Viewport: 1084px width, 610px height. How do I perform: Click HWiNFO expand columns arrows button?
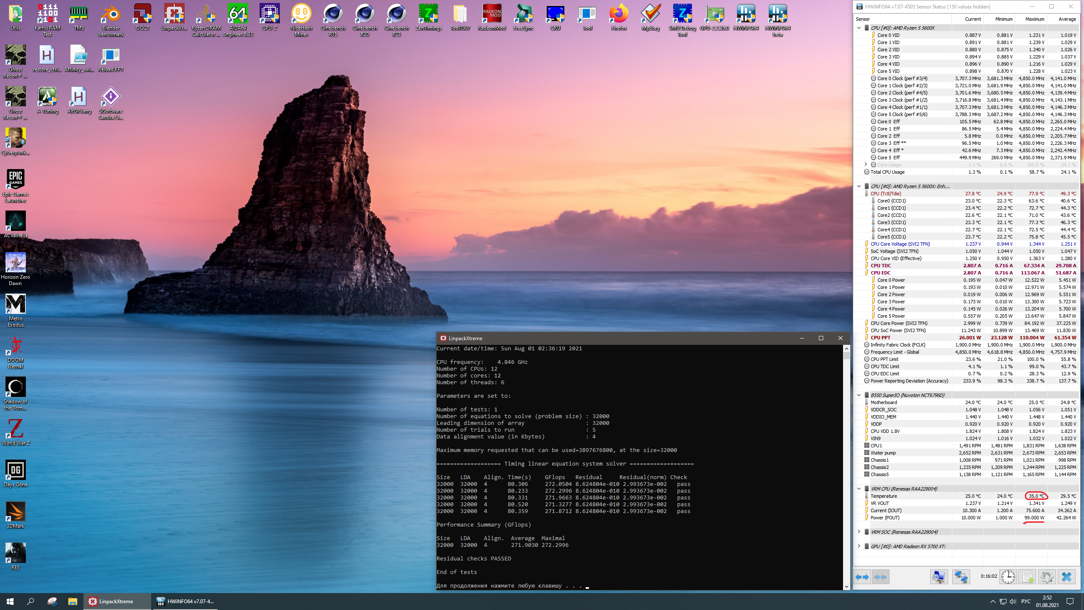click(862, 577)
